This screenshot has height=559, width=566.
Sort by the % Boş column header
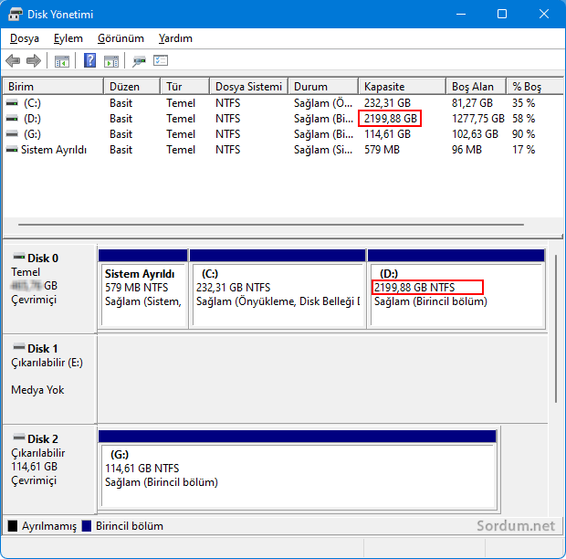coord(534,87)
